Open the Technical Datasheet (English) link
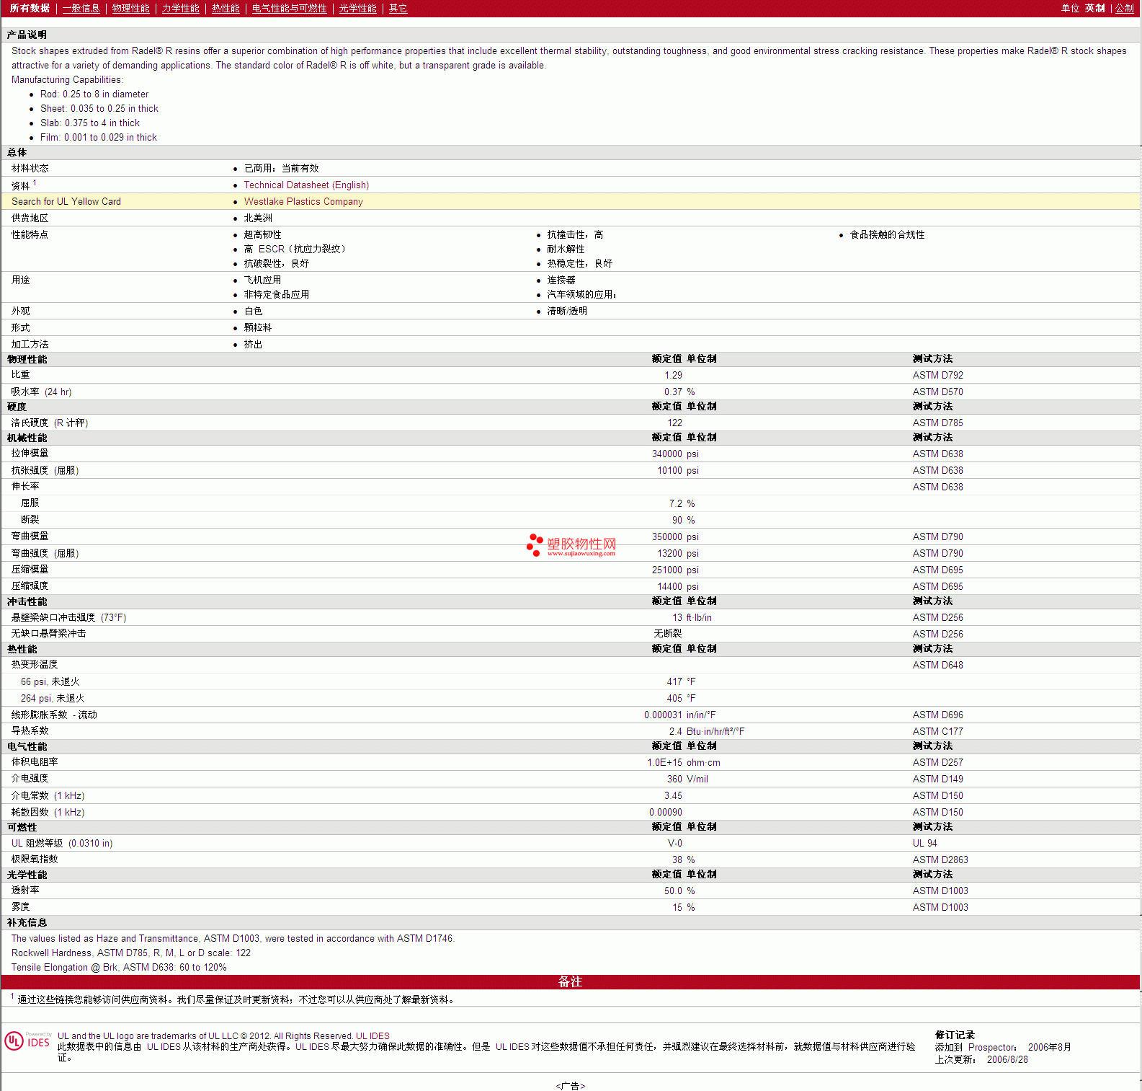The height and width of the screenshot is (1091, 1142). (306, 185)
